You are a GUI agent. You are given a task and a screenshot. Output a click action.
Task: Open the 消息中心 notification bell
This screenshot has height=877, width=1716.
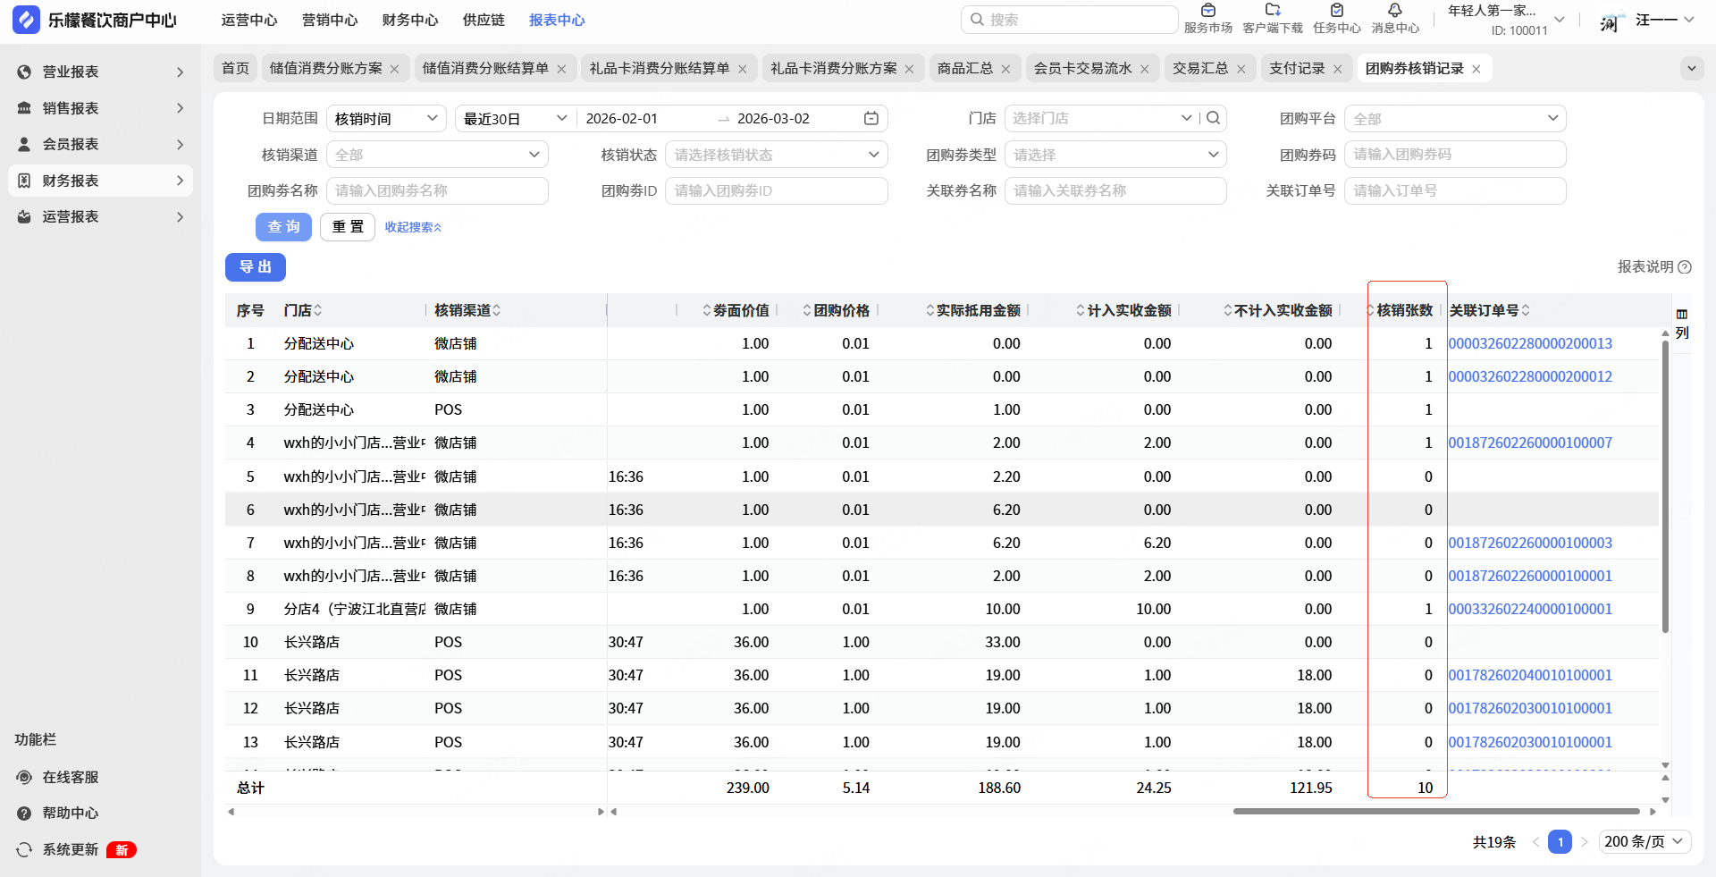tap(1394, 12)
